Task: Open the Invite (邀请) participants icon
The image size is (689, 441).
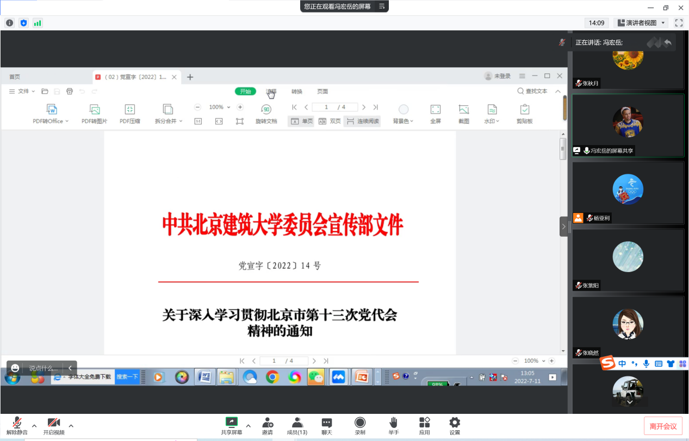Action: [267, 423]
